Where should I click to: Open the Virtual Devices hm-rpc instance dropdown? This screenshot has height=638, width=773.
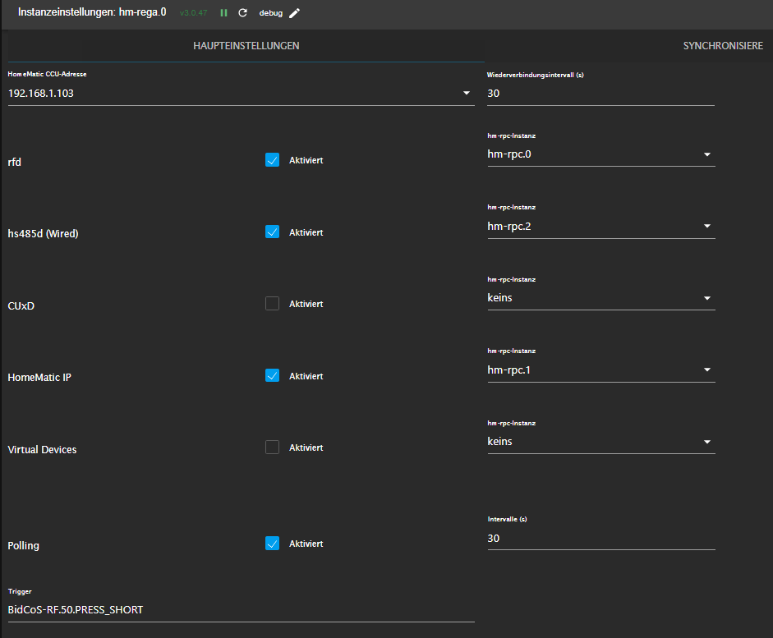click(601, 442)
